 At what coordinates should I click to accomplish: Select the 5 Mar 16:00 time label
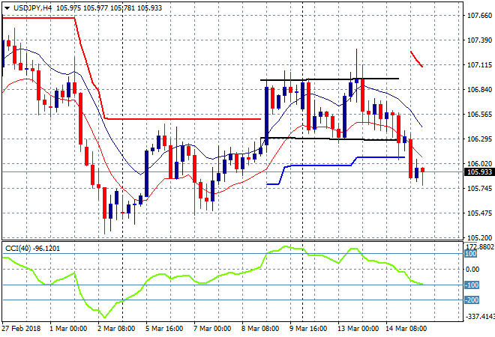point(164,328)
